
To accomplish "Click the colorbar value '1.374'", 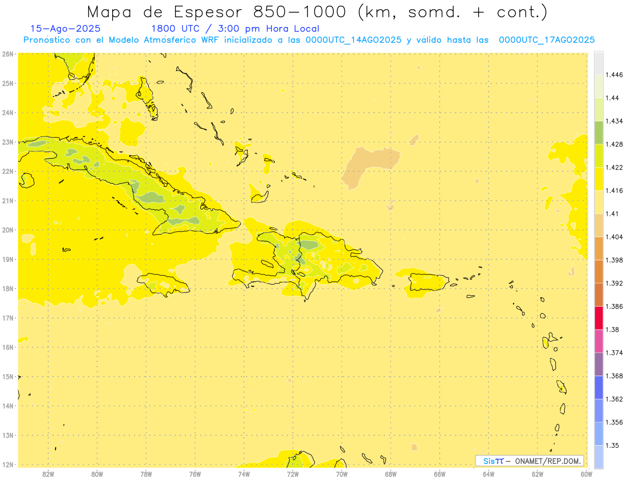I will pyautogui.click(x=614, y=353).
